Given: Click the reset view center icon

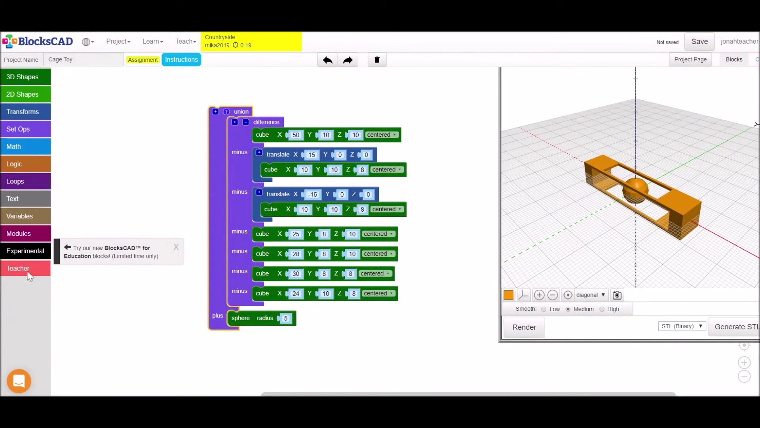Looking at the screenshot, I should pyautogui.click(x=568, y=295).
